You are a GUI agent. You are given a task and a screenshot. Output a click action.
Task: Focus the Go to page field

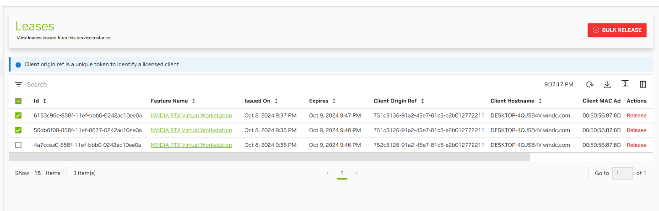(622, 173)
